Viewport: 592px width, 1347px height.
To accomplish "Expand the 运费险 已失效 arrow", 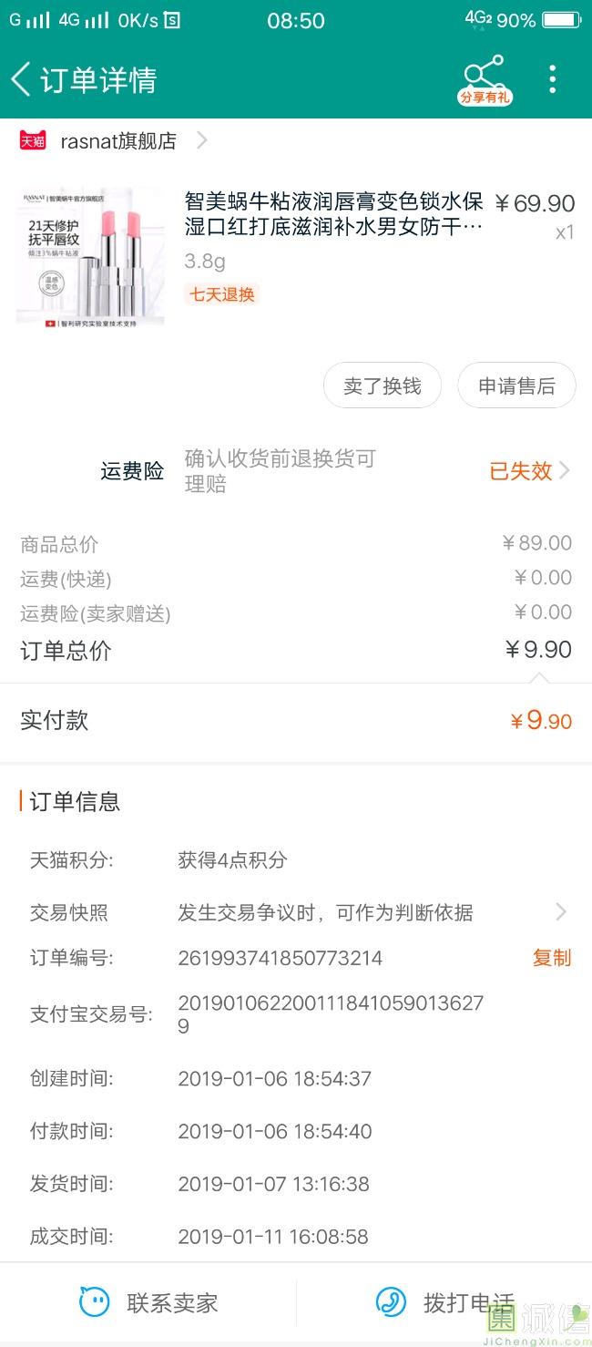I will pyautogui.click(x=565, y=470).
